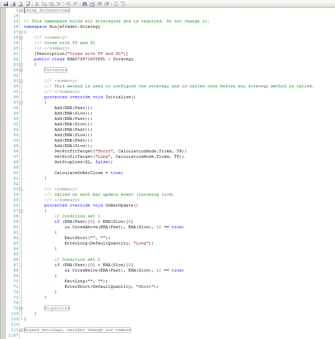Screen dimensions: 335x339
Task: Click 'Cross with TP and SL' comment on line 19
Action: pyautogui.click(x=70, y=43)
